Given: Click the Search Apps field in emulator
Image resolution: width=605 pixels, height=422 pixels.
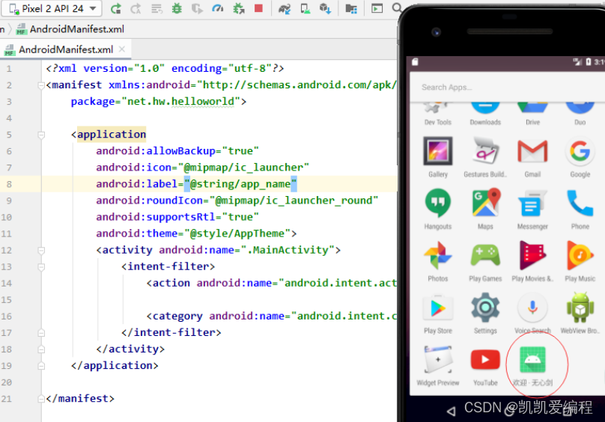Looking at the screenshot, I should 508,88.
